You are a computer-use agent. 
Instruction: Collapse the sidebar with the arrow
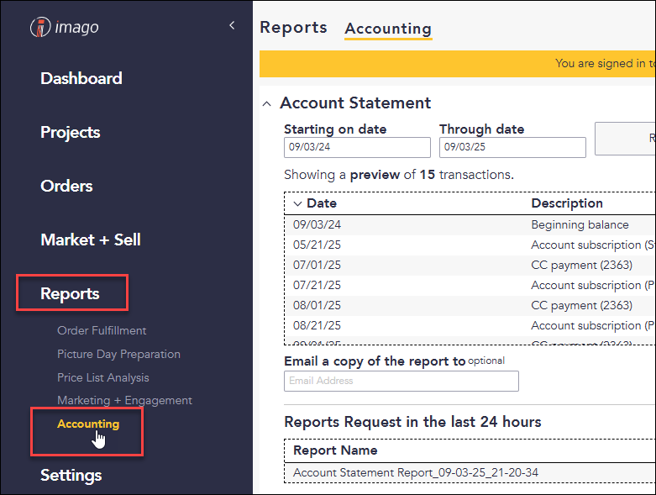(x=232, y=25)
